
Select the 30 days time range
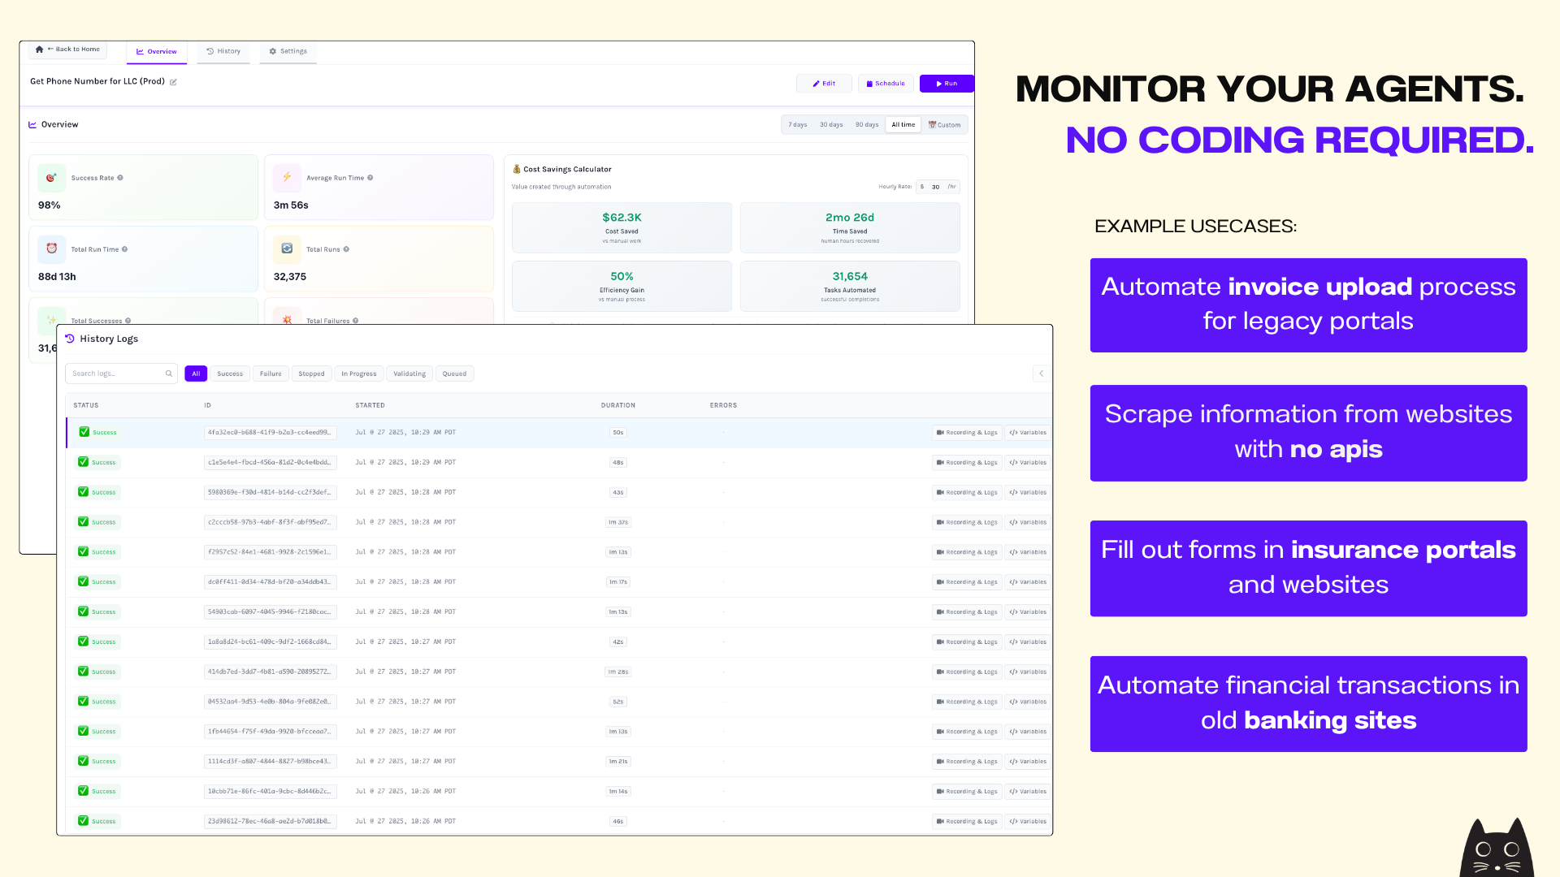[831, 125]
